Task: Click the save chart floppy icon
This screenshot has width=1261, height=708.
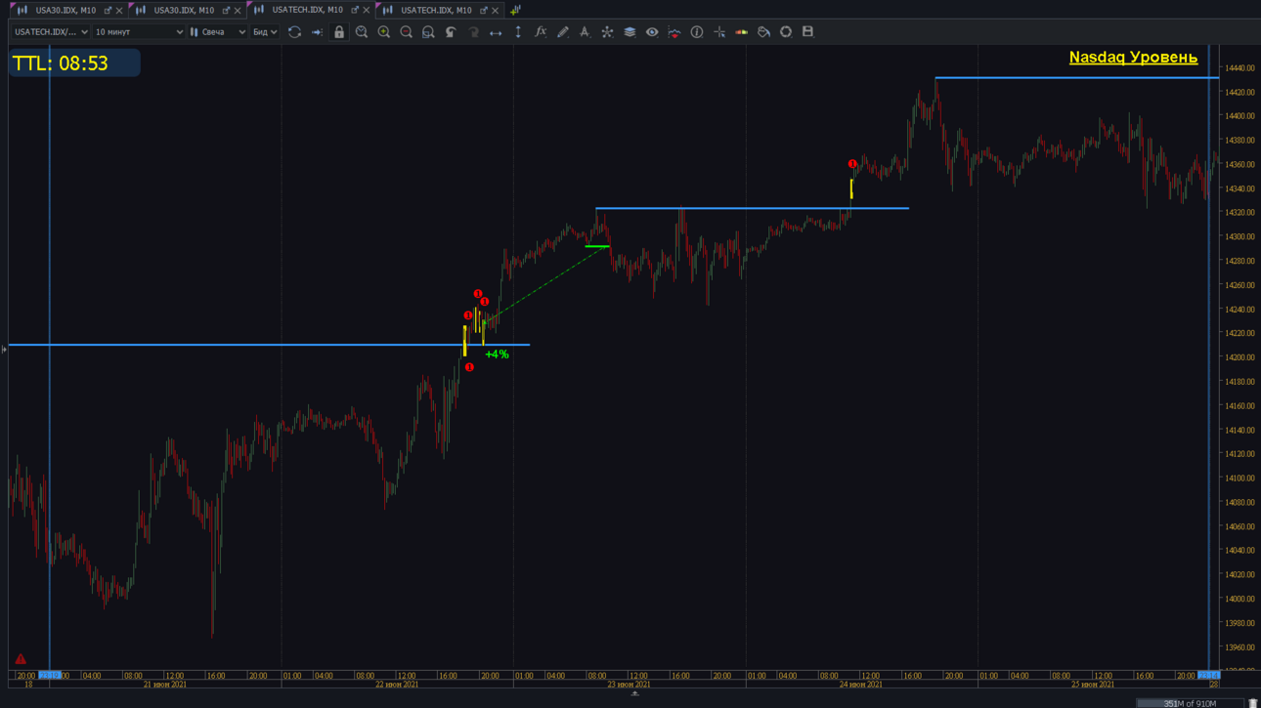Action: pos(807,32)
